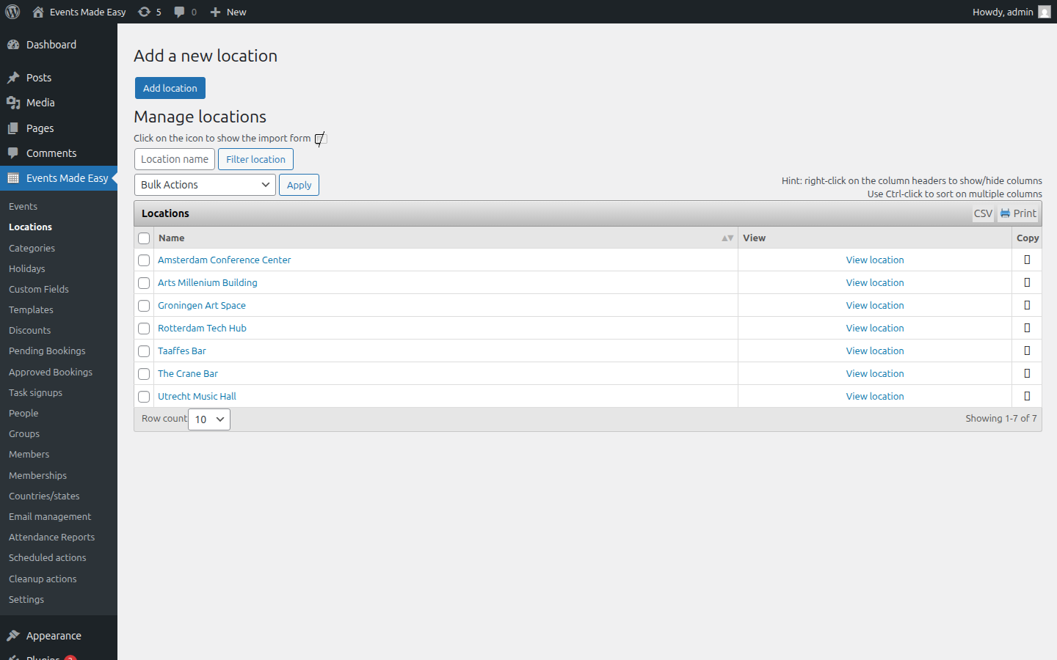Select Settings in the Events Made Easy sidebar
The width and height of the screenshot is (1057, 660).
click(x=26, y=599)
